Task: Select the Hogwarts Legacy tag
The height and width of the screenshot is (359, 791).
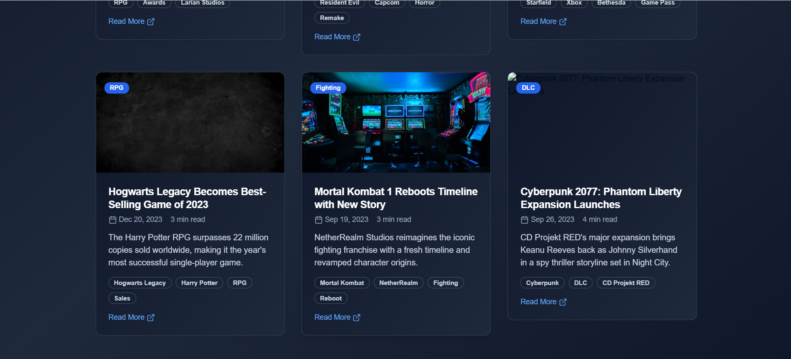Action: pyautogui.click(x=140, y=283)
